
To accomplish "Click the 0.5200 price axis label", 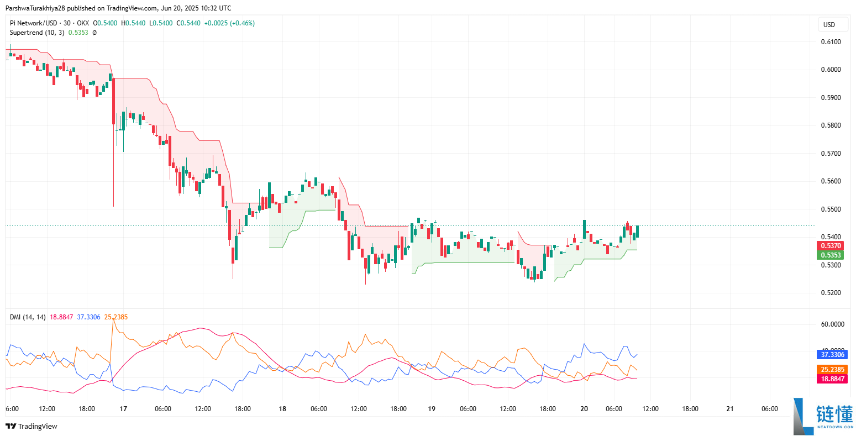I will [831, 293].
